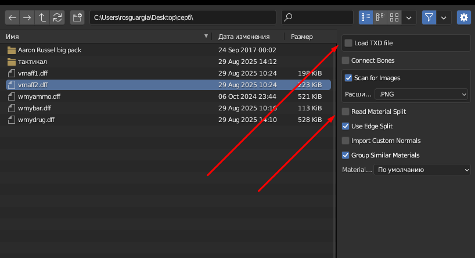Switch to thumbnail display mode
This screenshot has height=258, width=475.
(394, 17)
